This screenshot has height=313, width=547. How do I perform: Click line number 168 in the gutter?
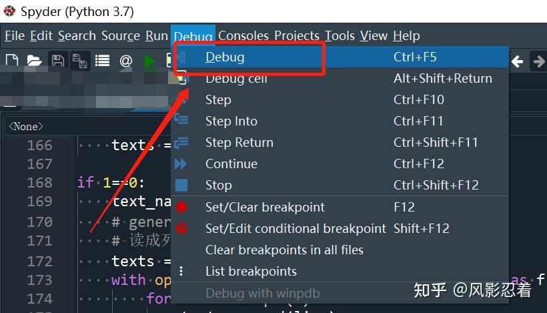tap(39, 183)
